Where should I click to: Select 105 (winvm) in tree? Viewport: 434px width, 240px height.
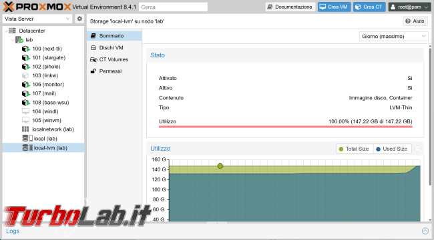(47, 120)
